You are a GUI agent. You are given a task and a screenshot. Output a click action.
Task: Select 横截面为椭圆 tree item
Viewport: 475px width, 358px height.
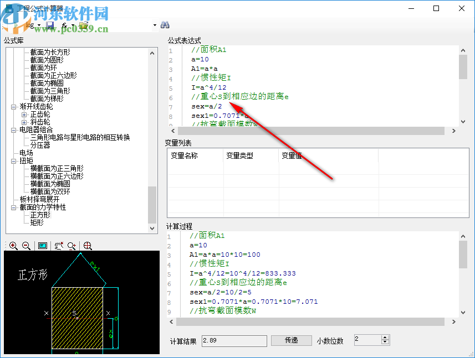point(50,184)
